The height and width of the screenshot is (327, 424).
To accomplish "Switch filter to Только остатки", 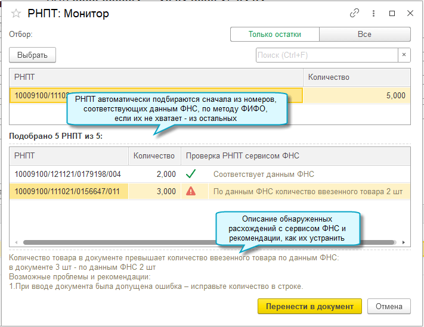I will click(x=275, y=35).
